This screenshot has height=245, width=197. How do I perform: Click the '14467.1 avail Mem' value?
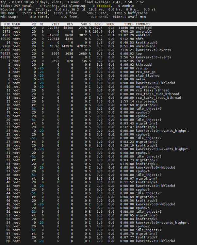point(129,17)
